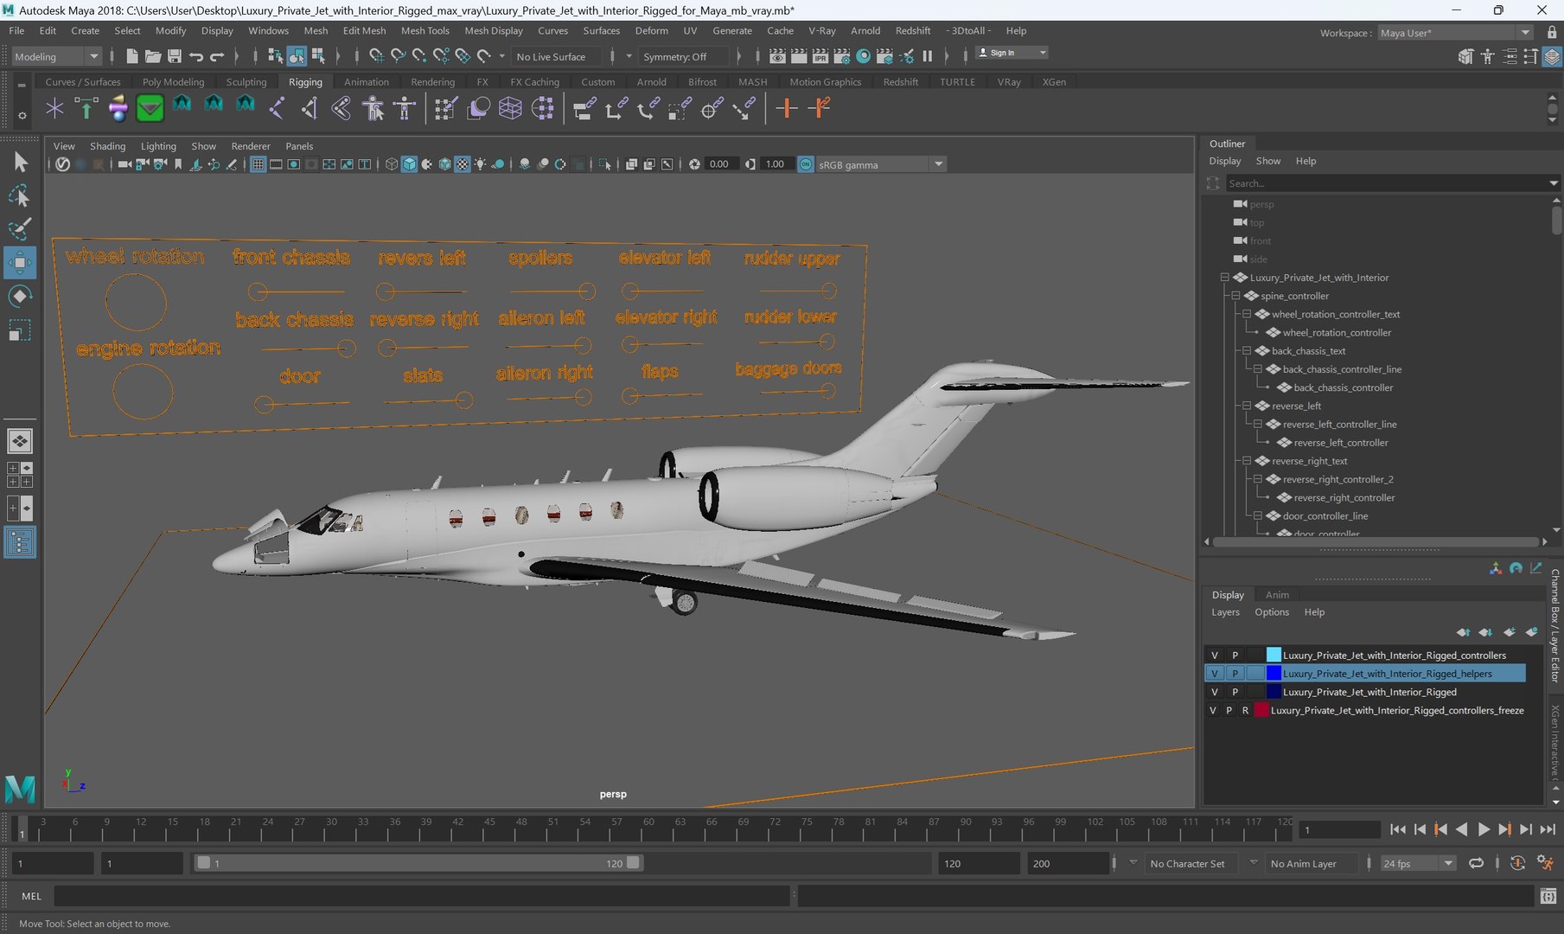The image size is (1564, 934).
Task: Click the Create Joints shelf icon
Action: tap(276, 108)
